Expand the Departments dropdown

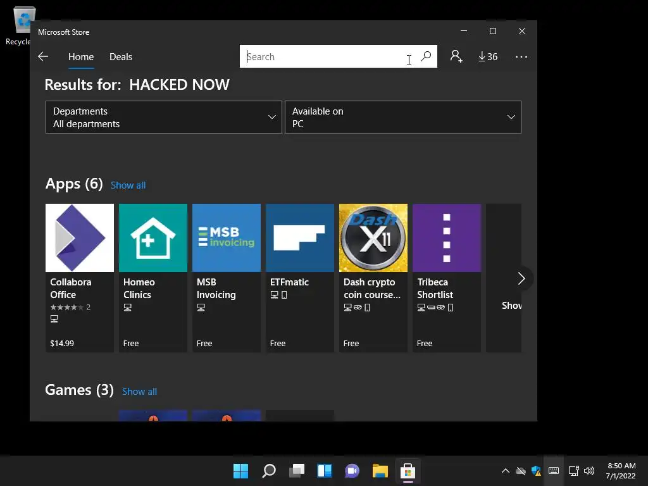click(x=164, y=117)
